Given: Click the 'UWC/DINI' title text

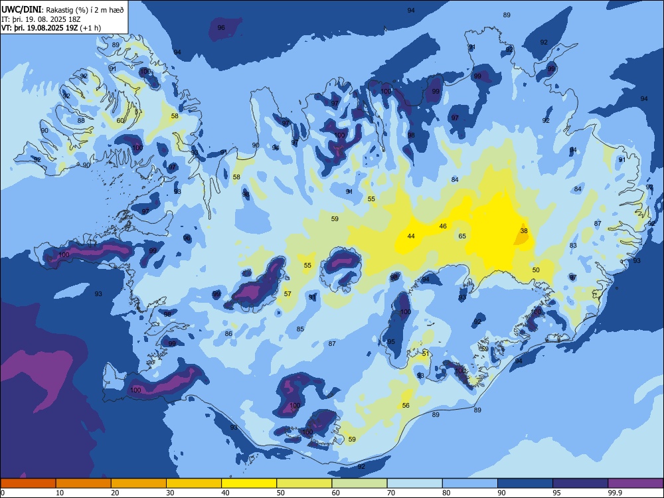Looking at the screenshot, I should (21, 10).
